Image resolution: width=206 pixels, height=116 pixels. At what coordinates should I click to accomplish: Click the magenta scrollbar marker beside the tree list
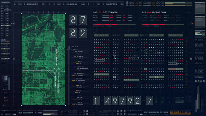pyautogui.click(x=69, y=48)
